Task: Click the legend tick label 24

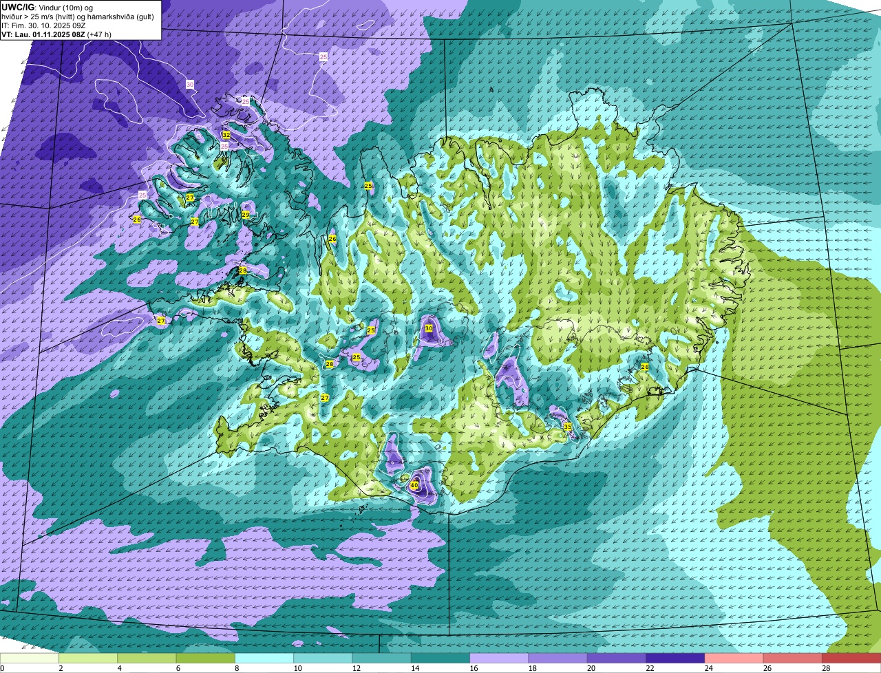Action: [x=709, y=668]
